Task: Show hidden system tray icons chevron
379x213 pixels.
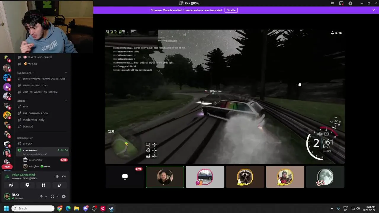Action: tap(332, 209)
